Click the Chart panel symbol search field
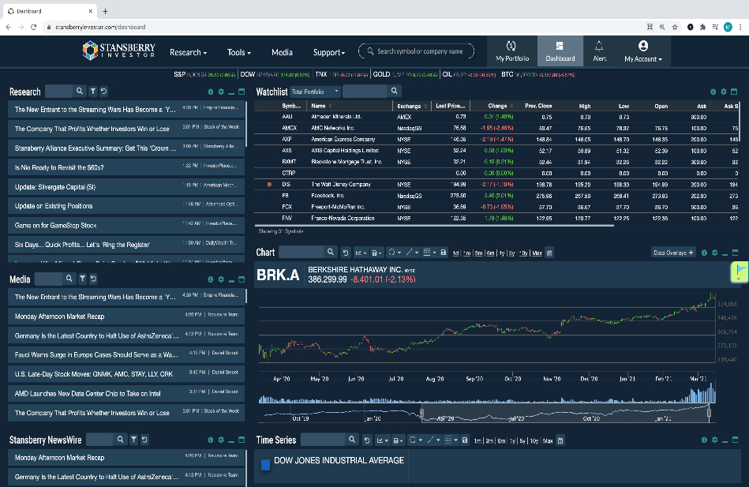Viewport: 749px width, 487px height. pos(302,253)
